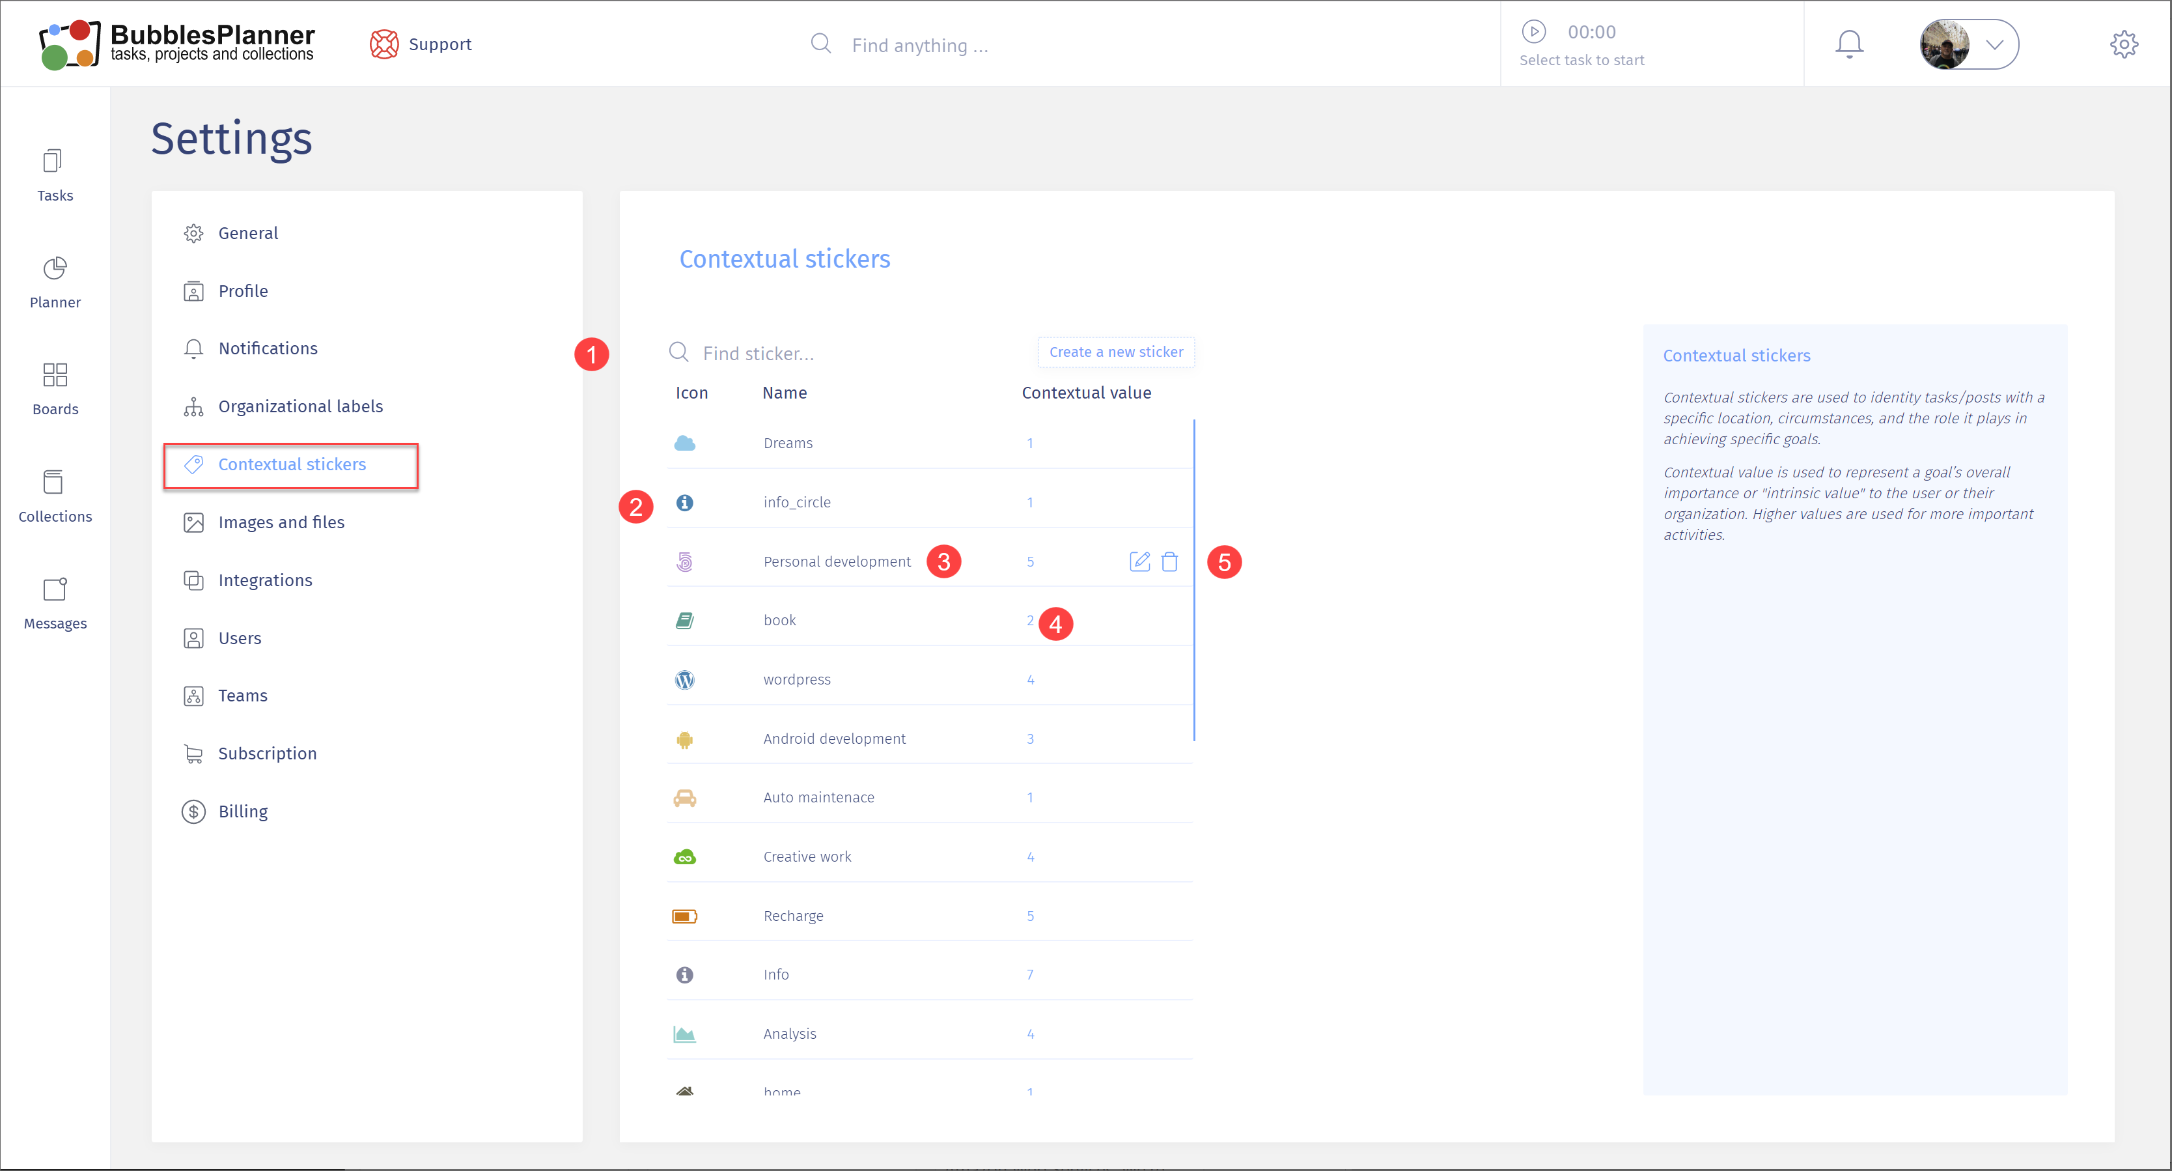Screen dimensions: 2172x1171
Task: Expand the user avatar dropdown
Action: [1993, 44]
